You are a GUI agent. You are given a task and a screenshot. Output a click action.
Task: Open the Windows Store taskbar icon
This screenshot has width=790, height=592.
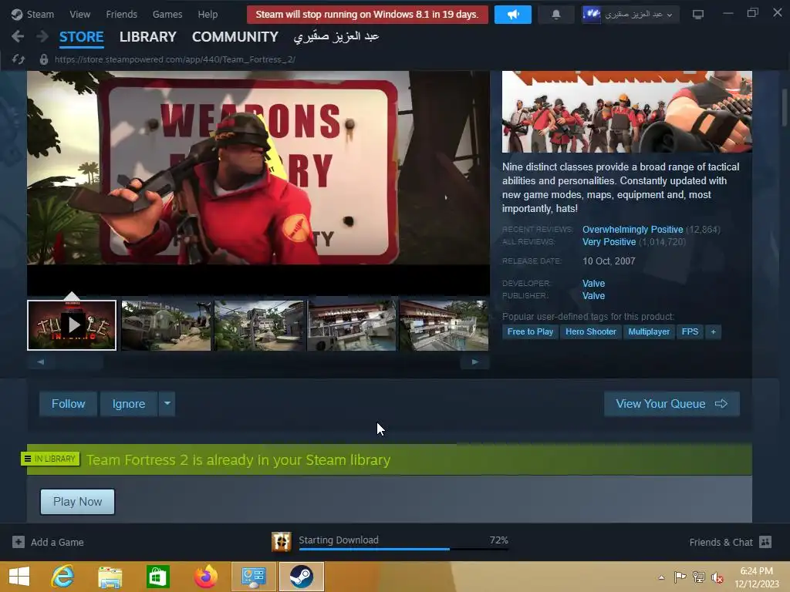[x=157, y=577]
